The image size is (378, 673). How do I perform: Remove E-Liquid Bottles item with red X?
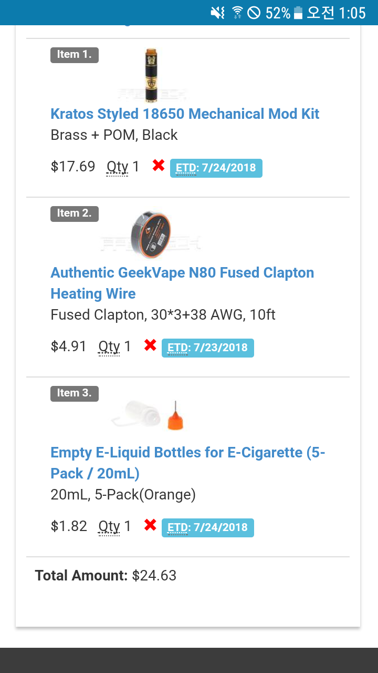(x=150, y=525)
